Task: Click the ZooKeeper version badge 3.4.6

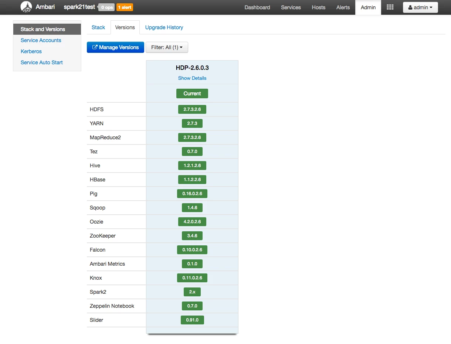Action: coord(192,236)
